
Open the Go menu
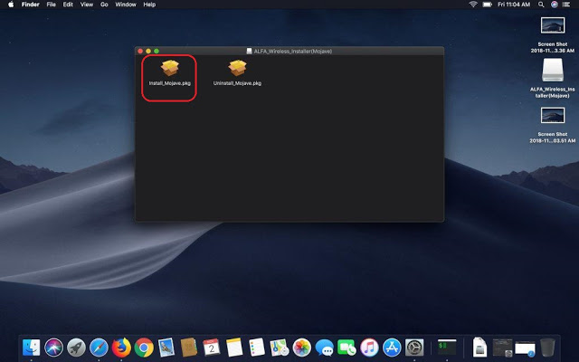click(104, 5)
